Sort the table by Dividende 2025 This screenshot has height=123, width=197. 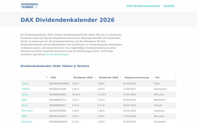point(84,78)
